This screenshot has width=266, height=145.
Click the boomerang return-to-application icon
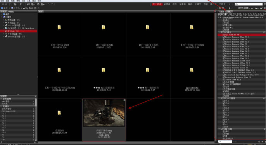tap(21, 4)
